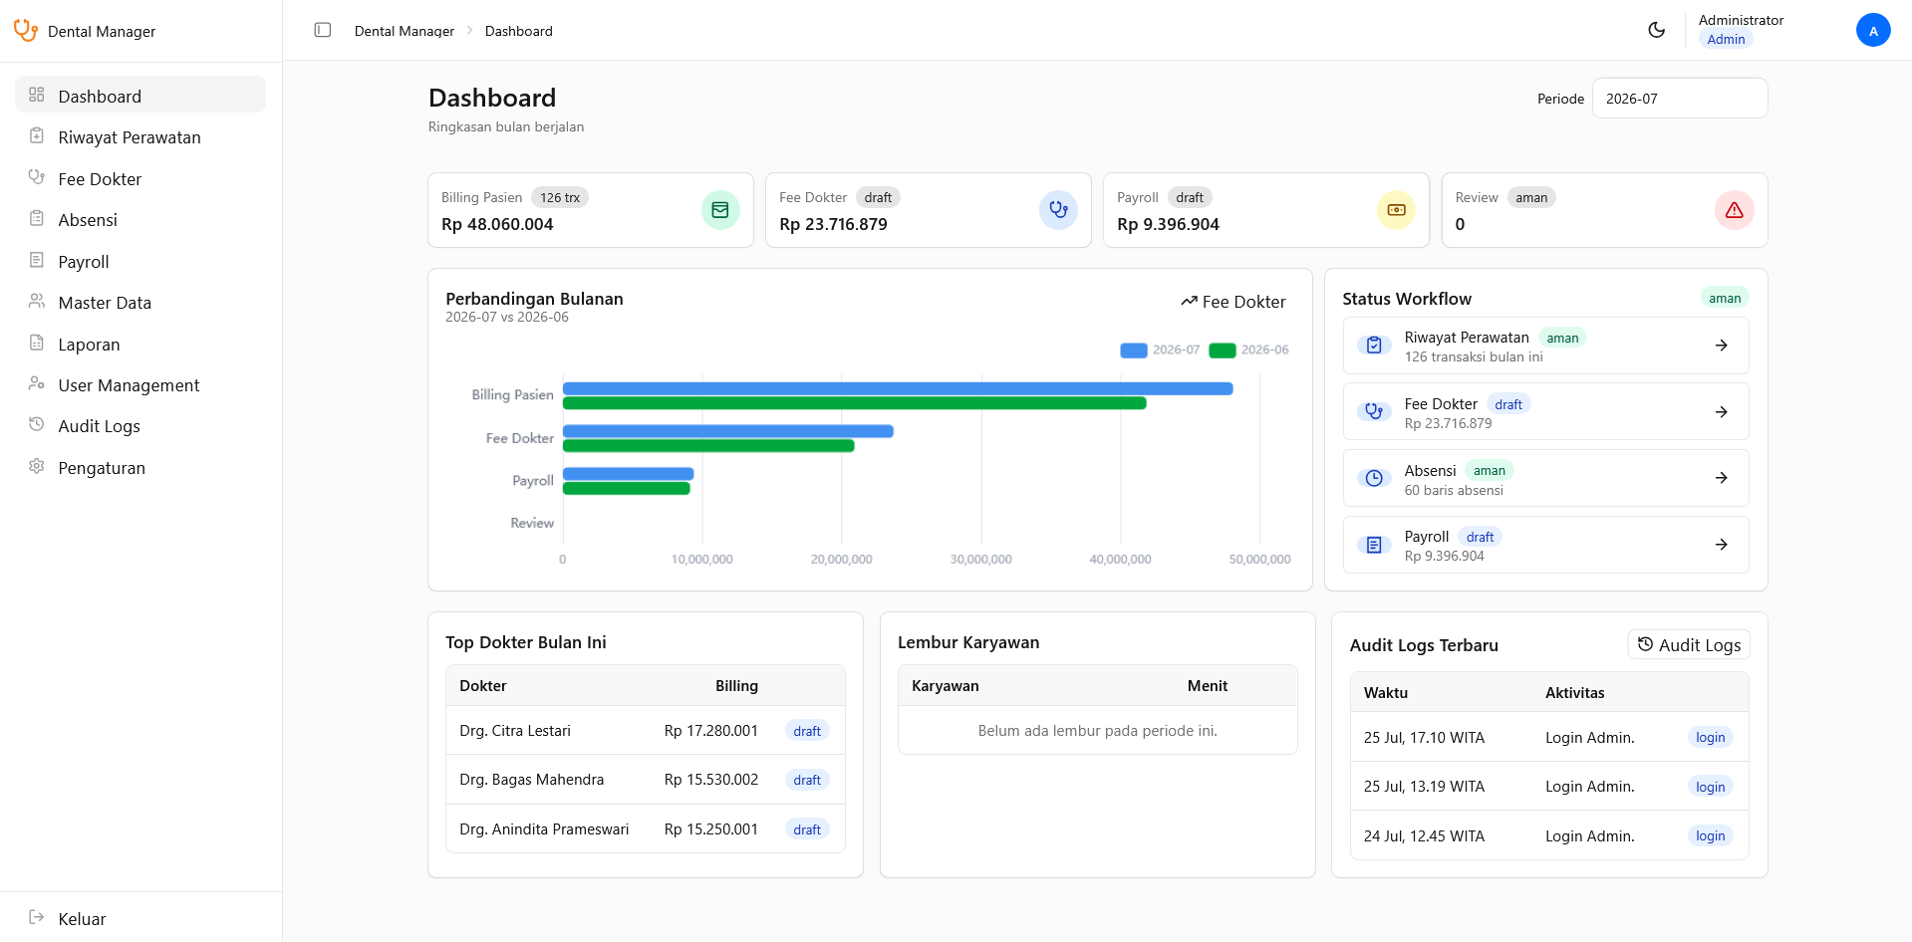Click the Rp 48.060.004 billing amount
This screenshot has width=1912, height=942.
(x=497, y=224)
